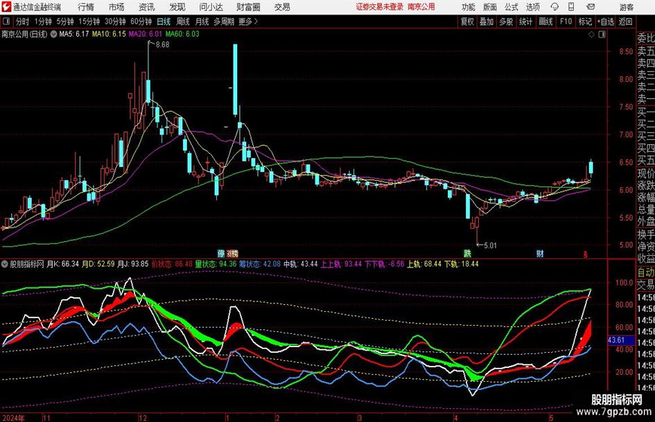655x422 pixels.
Task: Switch to 30分钟 period tab
Action: [115, 21]
